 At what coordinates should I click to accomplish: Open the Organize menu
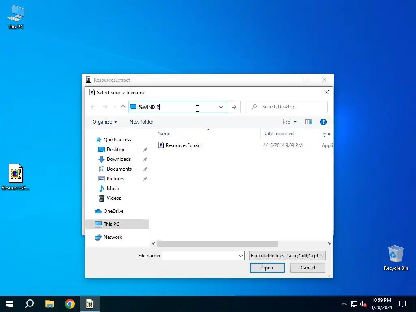tap(105, 122)
